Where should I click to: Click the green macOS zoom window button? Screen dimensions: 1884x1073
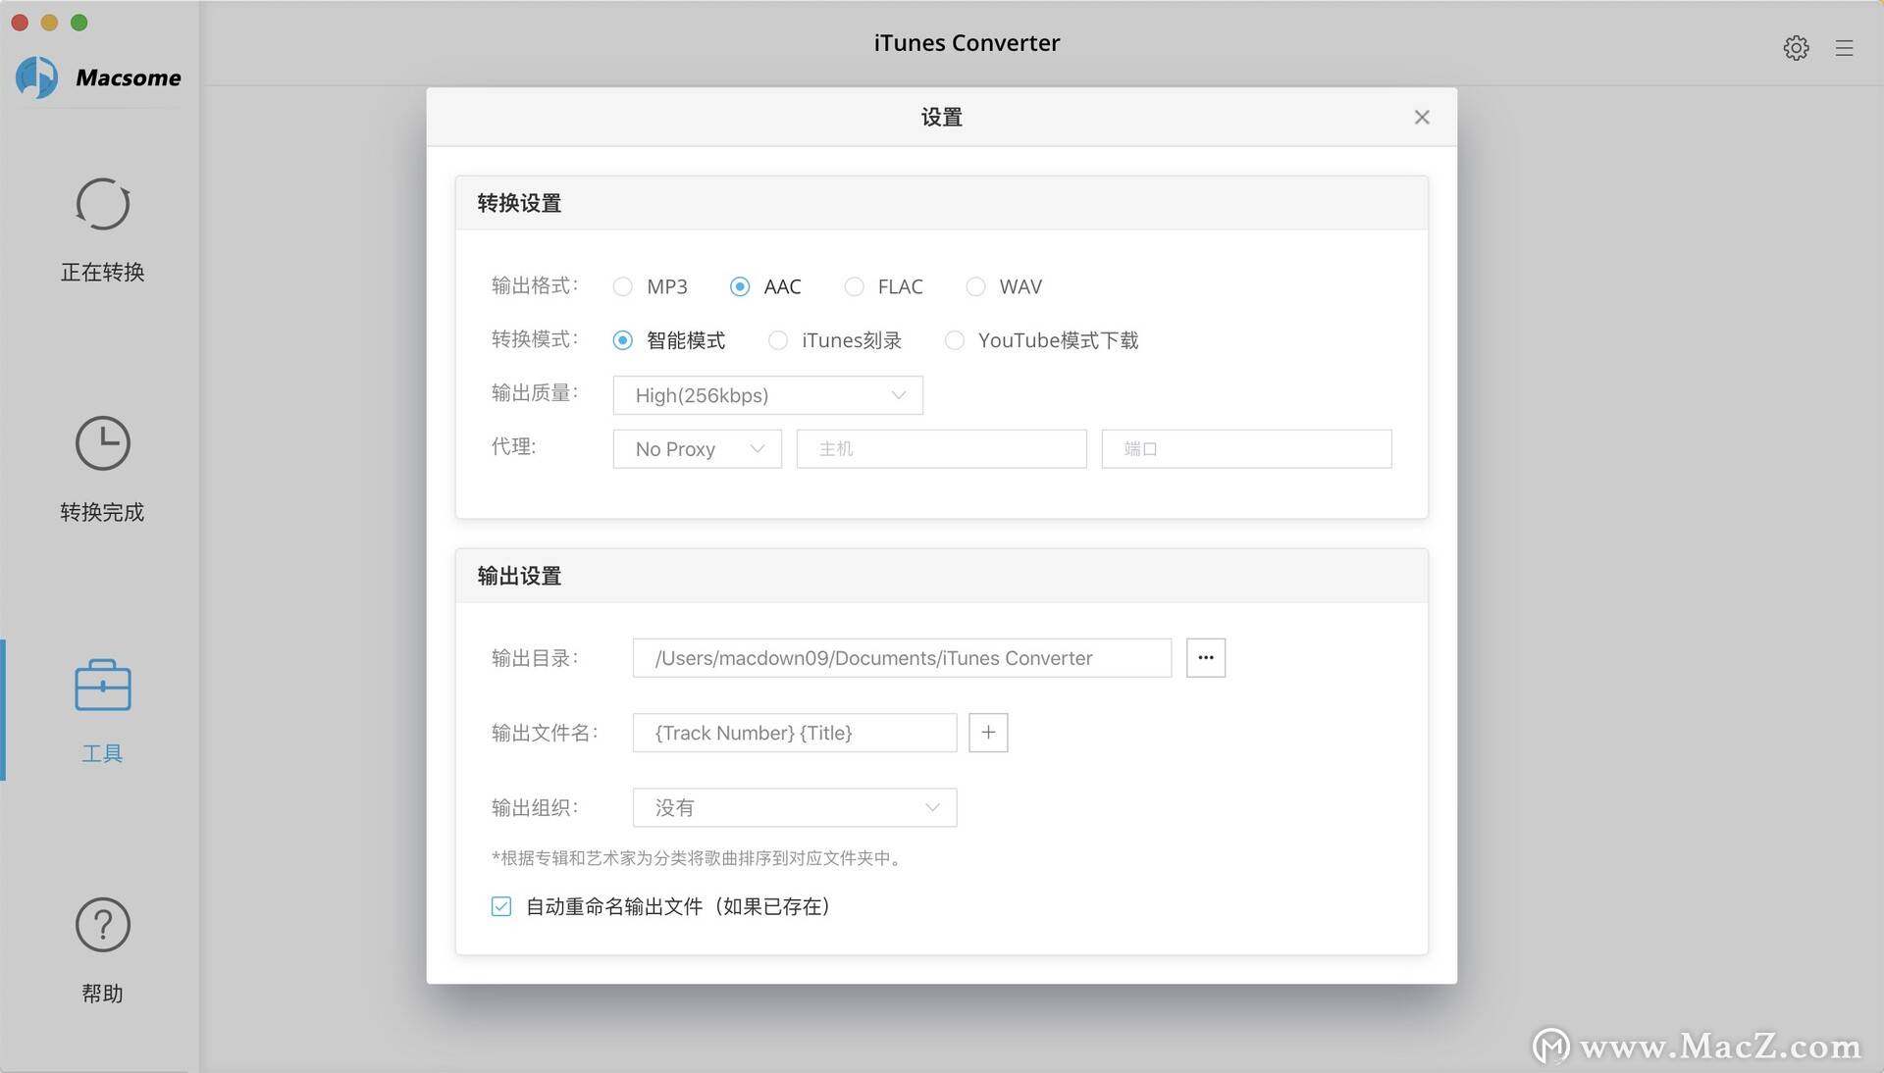(79, 22)
